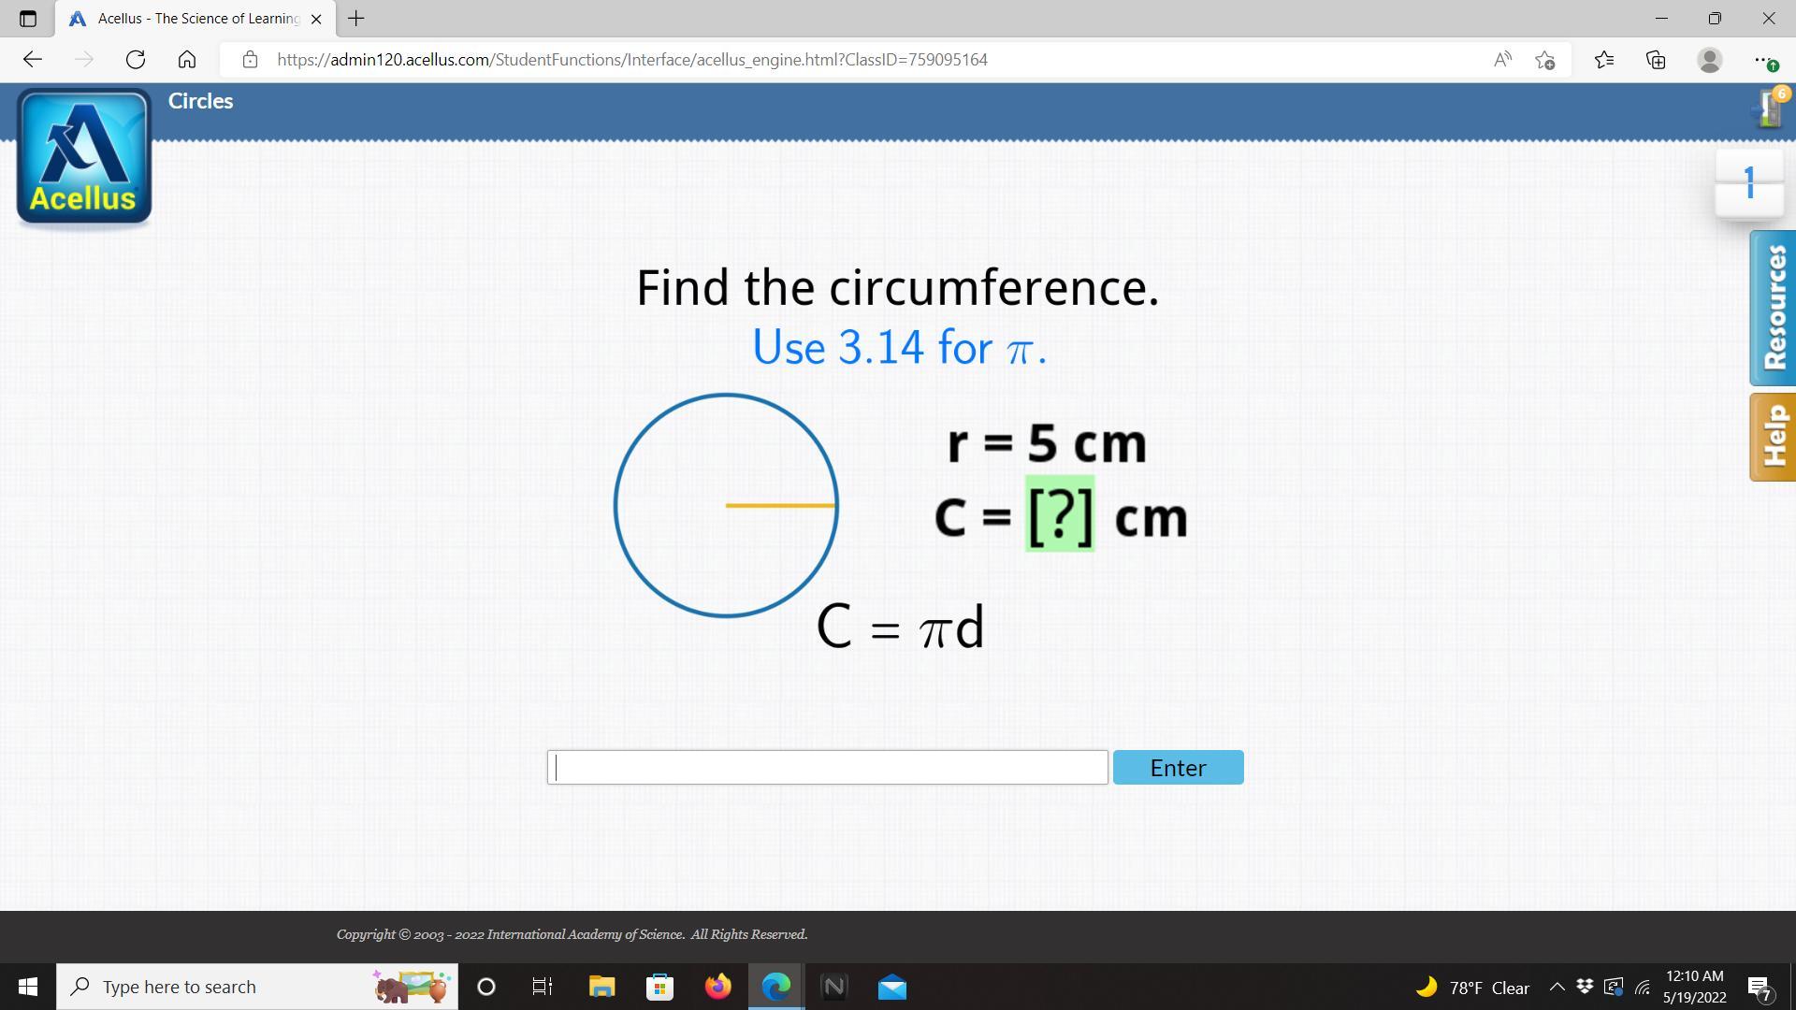
Task: Click the answer input field
Action: (827, 768)
